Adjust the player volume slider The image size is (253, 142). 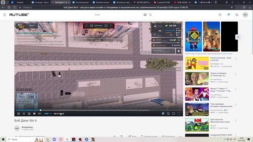click(47, 114)
